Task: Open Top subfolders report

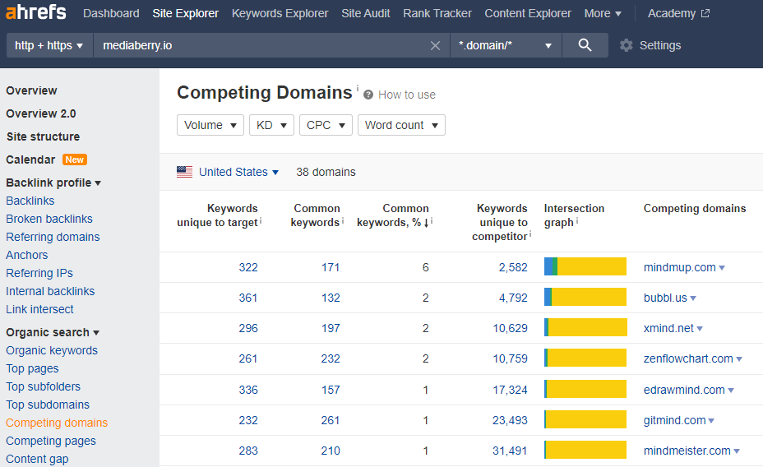Action: [x=43, y=386]
